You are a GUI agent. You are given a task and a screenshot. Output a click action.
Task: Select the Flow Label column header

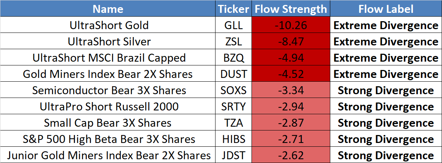click(x=386, y=9)
